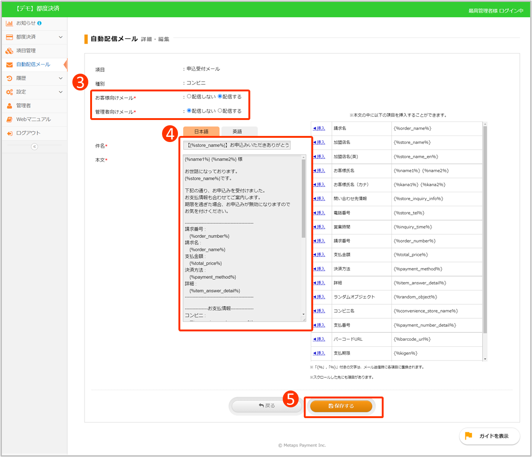Viewport: 532px width, 457px height.
Task: Click the 件名 subject input field
Action: point(238,145)
